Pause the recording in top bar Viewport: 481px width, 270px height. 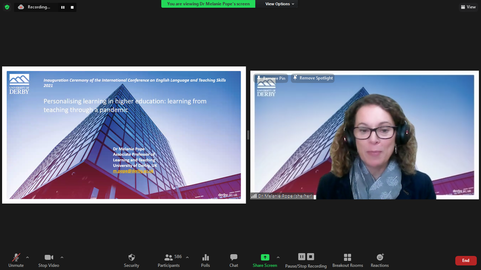(63, 7)
